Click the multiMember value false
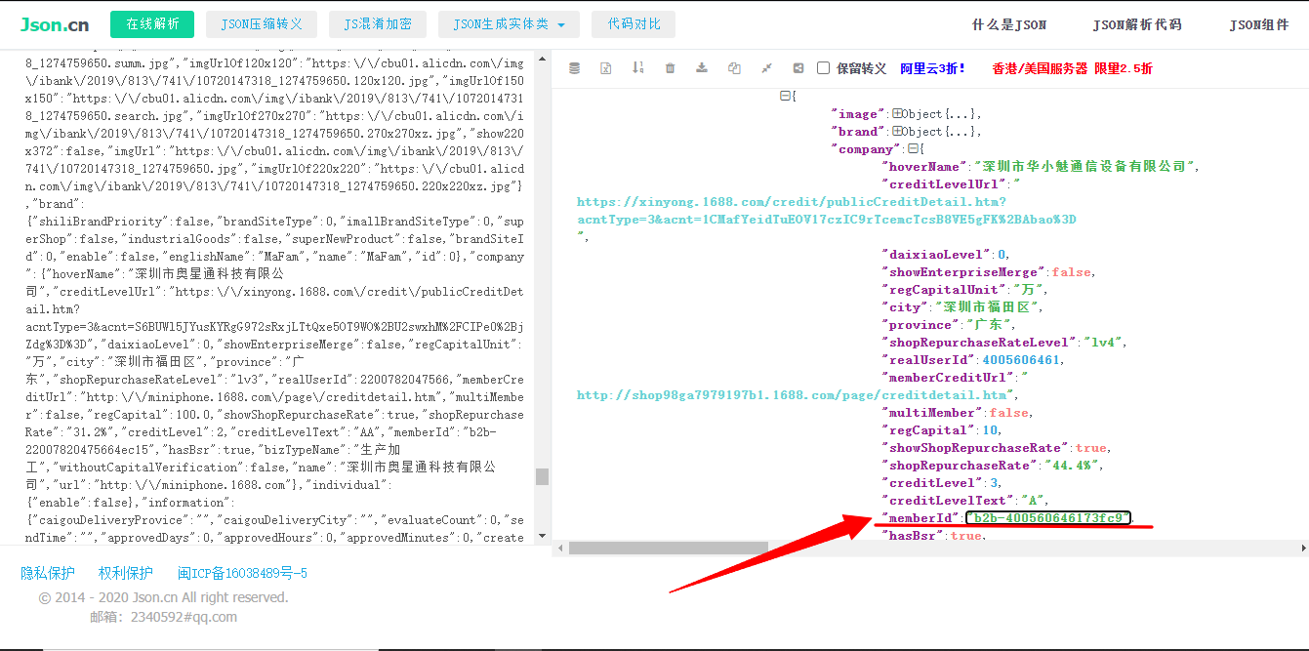This screenshot has height=651, width=1309. coord(1007,413)
